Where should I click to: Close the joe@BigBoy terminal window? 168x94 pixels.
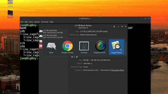[149, 19]
